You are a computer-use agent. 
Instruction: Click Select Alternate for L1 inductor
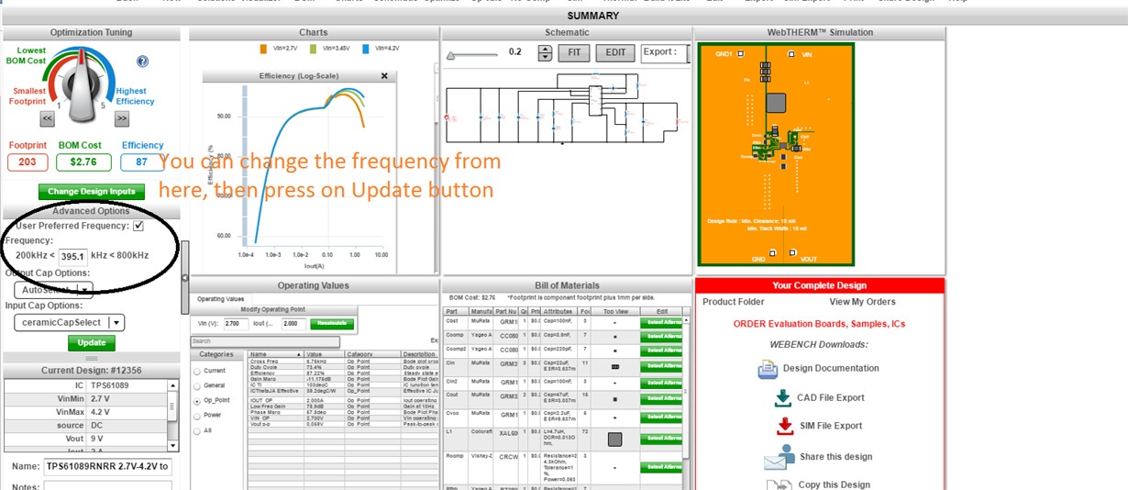point(661,440)
